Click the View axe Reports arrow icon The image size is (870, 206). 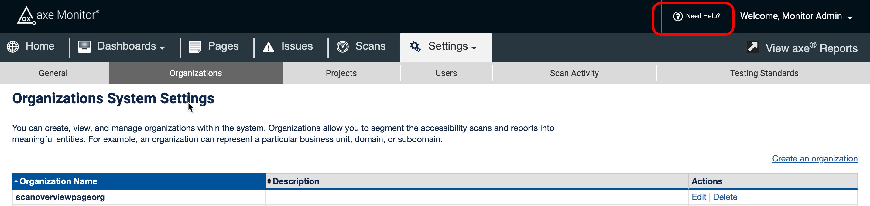point(752,47)
